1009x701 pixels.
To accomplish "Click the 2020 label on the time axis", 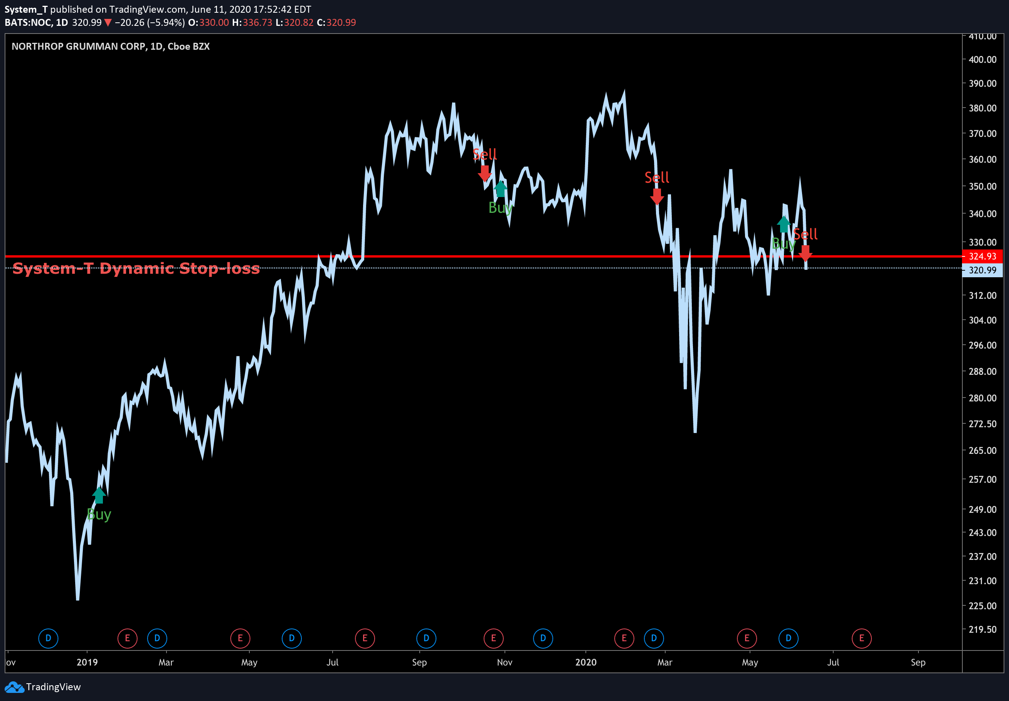I will (x=586, y=662).
